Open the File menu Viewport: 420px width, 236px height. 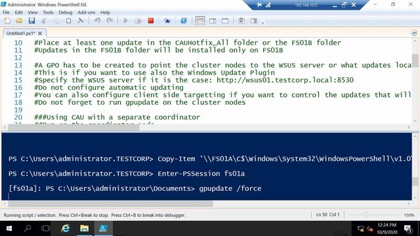click(x=6, y=12)
